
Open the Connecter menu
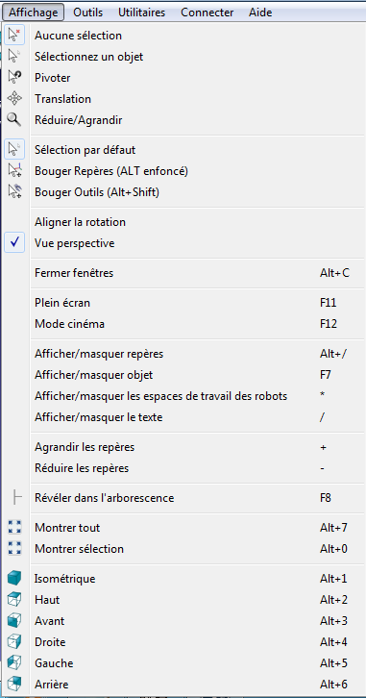[x=207, y=12]
